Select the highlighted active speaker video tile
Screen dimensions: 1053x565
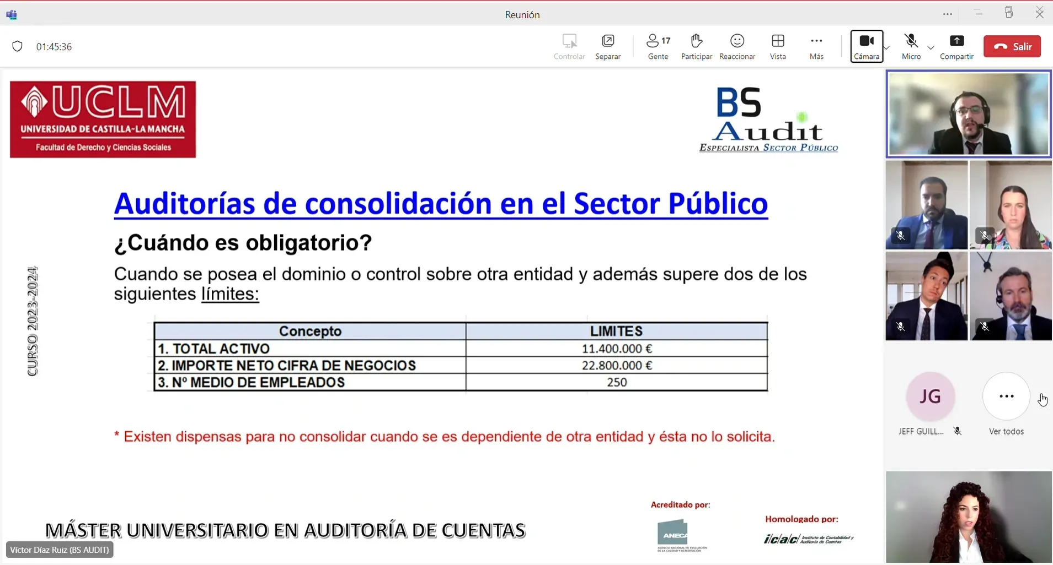(x=969, y=115)
